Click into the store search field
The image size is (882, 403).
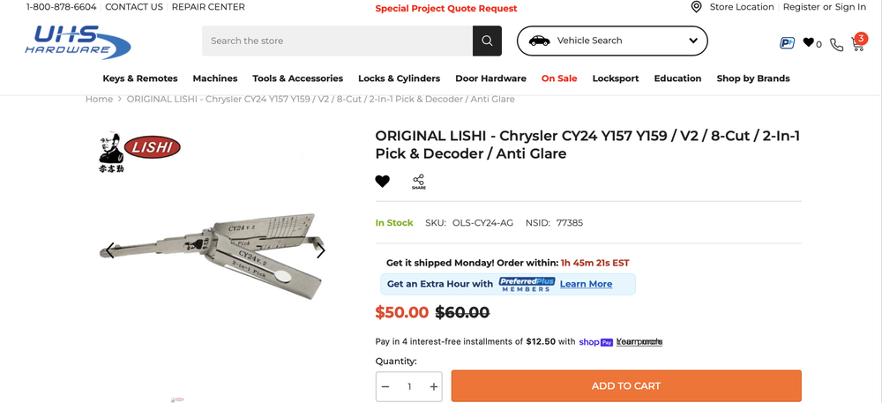(337, 41)
